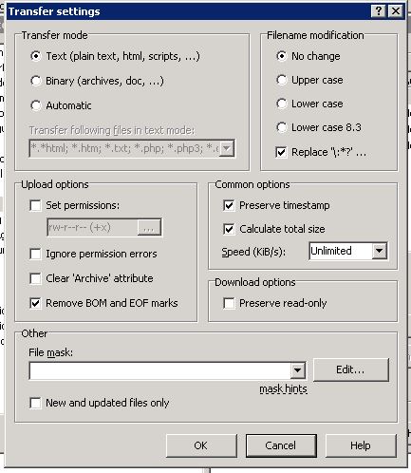This screenshot has width=411, height=473.
Task: Open the mask hints link
Action: [x=283, y=388]
